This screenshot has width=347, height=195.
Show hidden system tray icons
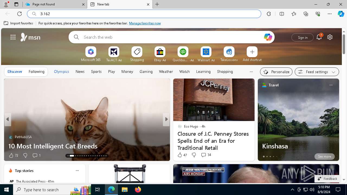coord(292,190)
